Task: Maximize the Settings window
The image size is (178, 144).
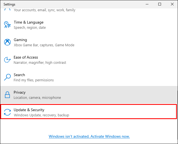Action: (x=160, y=4)
